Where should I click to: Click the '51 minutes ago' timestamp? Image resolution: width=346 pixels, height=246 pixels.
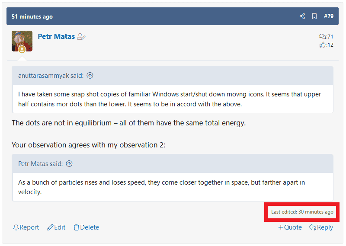(x=32, y=17)
